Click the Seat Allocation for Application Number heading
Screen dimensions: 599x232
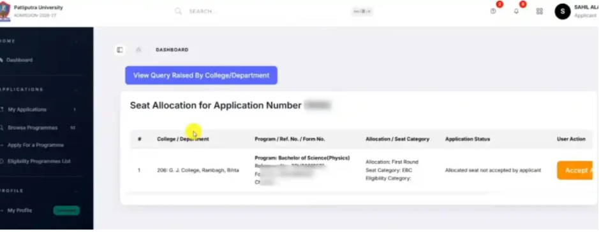(216, 106)
